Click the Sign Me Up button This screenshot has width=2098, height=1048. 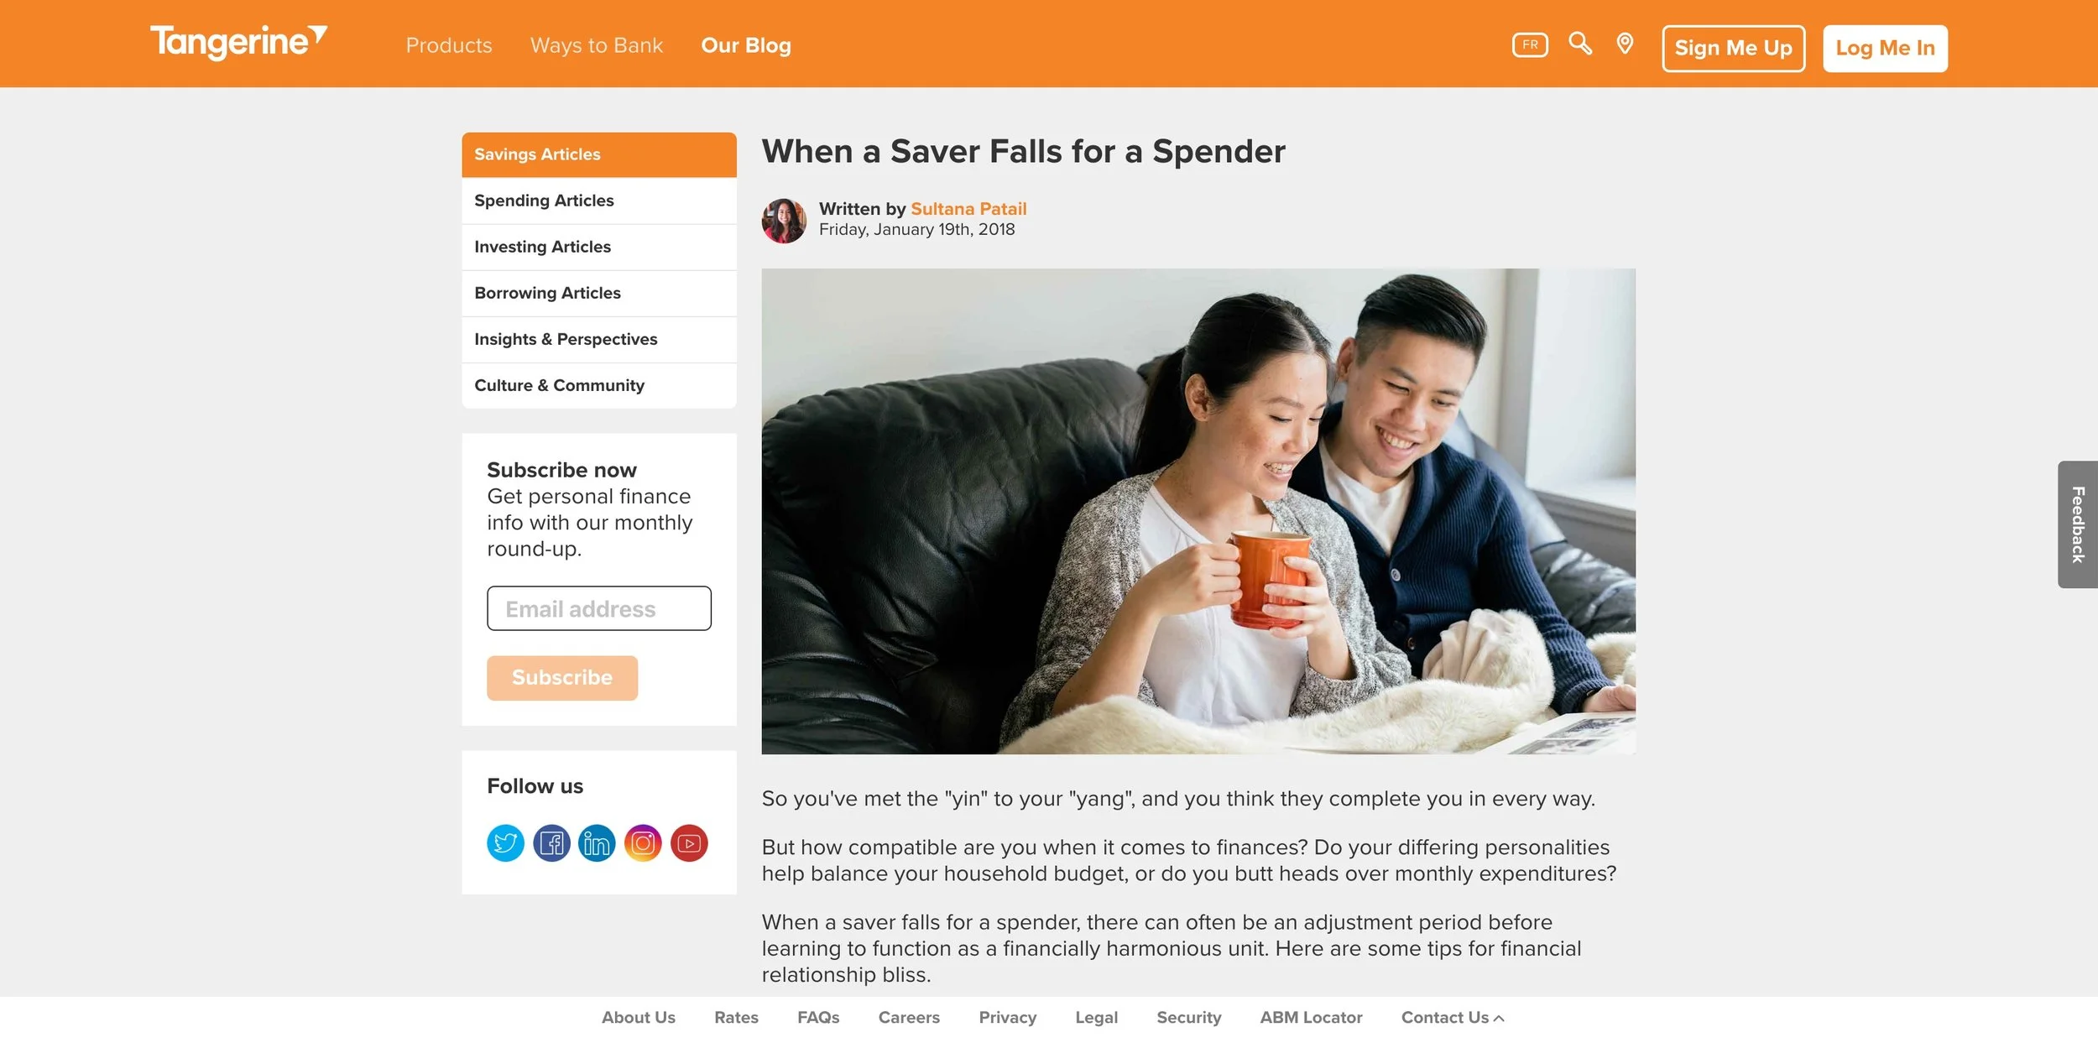pos(1733,49)
